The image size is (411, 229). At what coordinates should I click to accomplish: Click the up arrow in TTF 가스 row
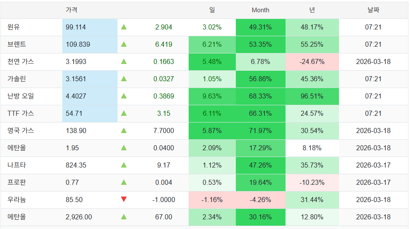coord(124,114)
